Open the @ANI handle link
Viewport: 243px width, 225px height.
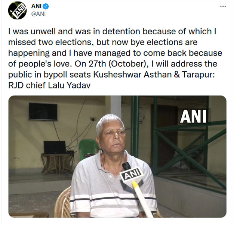pyautogui.click(x=39, y=14)
